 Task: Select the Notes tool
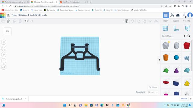[187, 28]
